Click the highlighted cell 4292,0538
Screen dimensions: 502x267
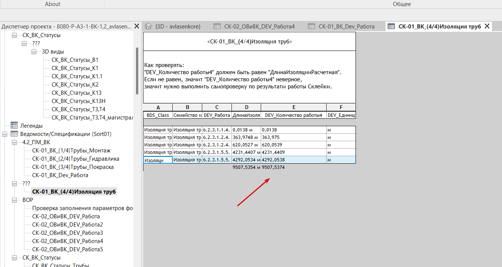coord(294,160)
